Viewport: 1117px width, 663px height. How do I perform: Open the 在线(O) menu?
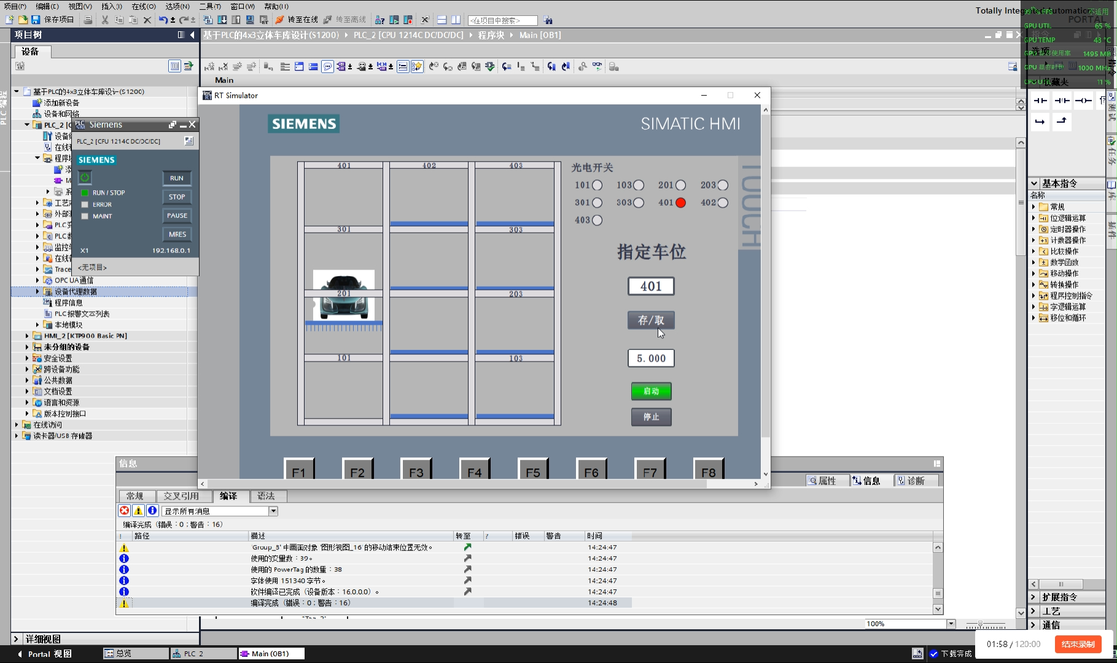tap(143, 6)
